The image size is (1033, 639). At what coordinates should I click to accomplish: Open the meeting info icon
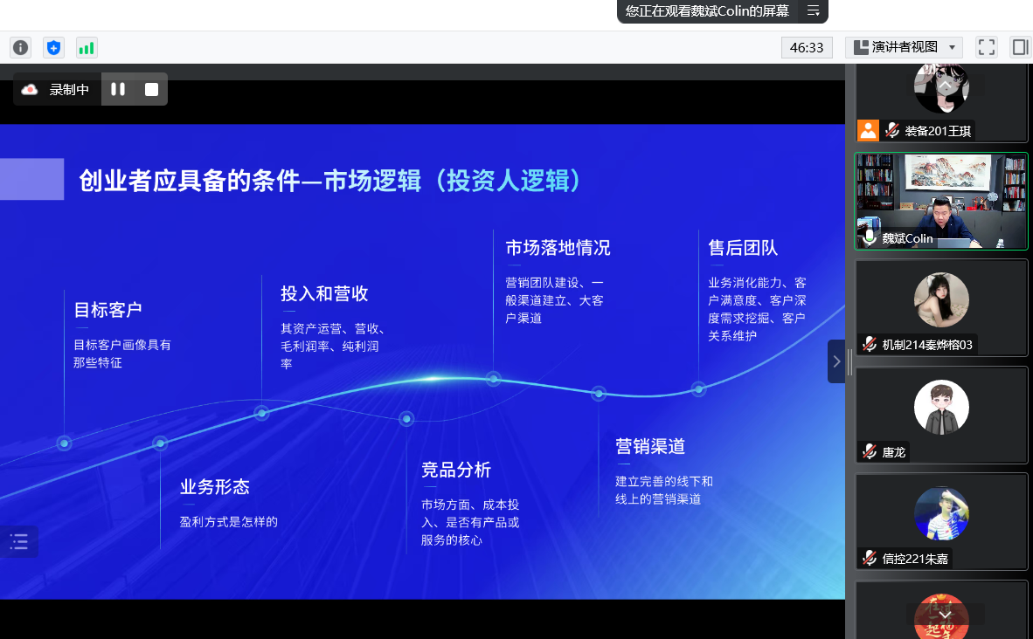[20, 47]
